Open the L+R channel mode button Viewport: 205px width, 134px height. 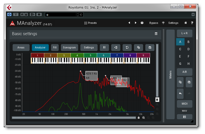tap(185, 33)
